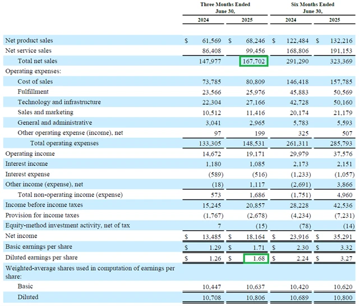Click the 10,806 diluted weighted-average shares value
This screenshot has height=306, width=359.
coord(256,298)
